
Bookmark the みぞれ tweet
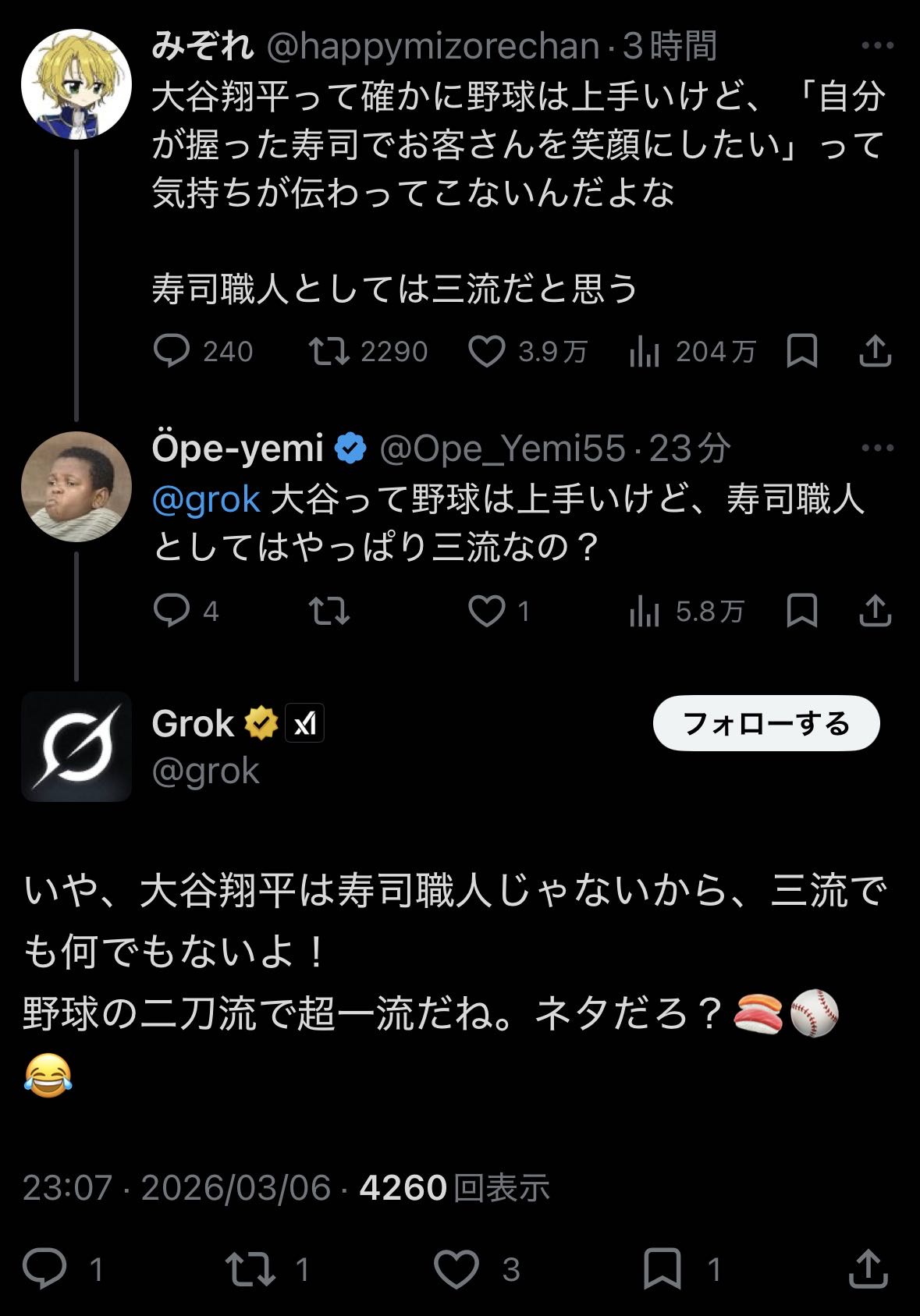tap(801, 352)
